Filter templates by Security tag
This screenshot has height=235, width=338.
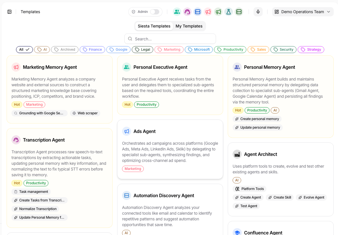coord(284,50)
